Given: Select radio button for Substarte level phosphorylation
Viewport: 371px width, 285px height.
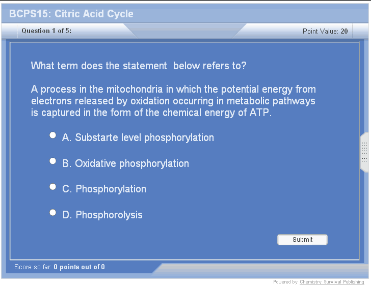Looking at the screenshot, I should click(52, 135).
